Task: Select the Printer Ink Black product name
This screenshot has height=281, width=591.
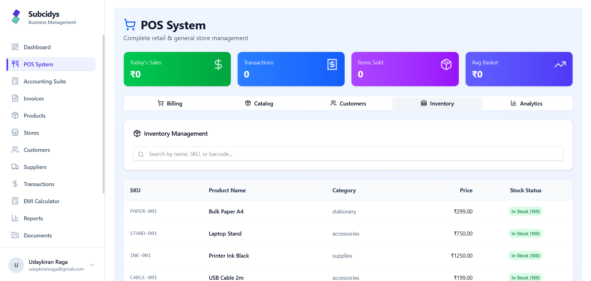Action: pyautogui.click(x=229, y=255)
